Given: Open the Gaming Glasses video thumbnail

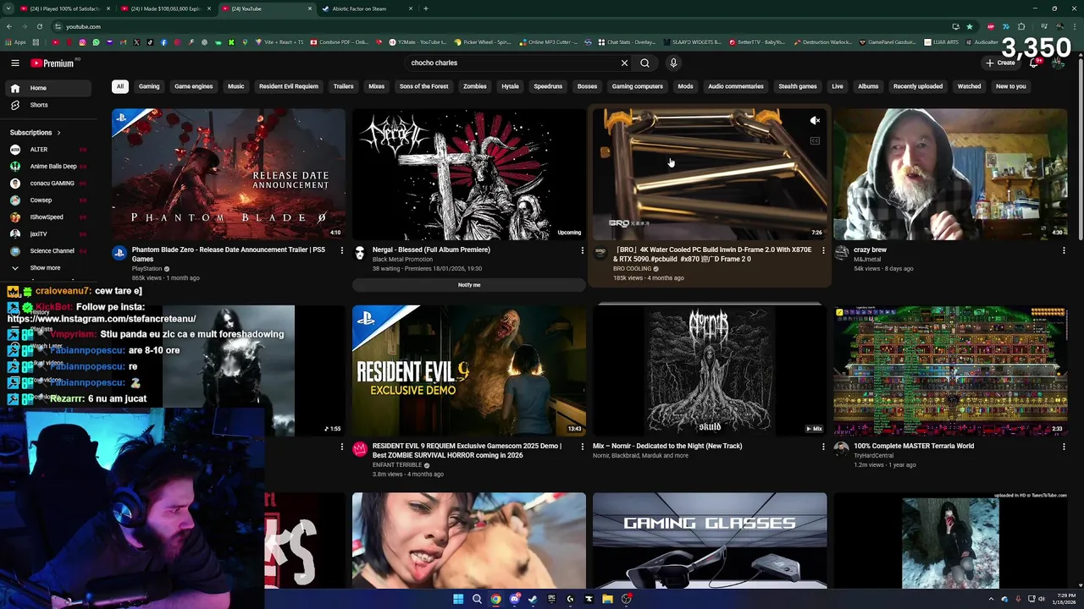Looking at the screenshot, I should 710,540.
